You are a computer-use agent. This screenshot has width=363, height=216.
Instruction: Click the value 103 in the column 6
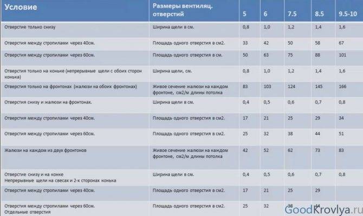267,86
